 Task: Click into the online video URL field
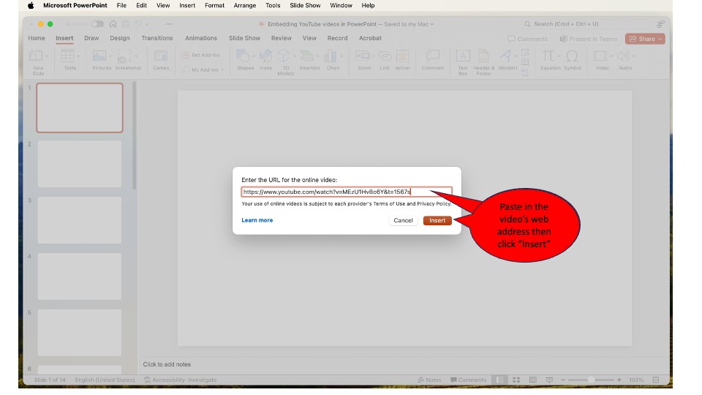(347, 192)
